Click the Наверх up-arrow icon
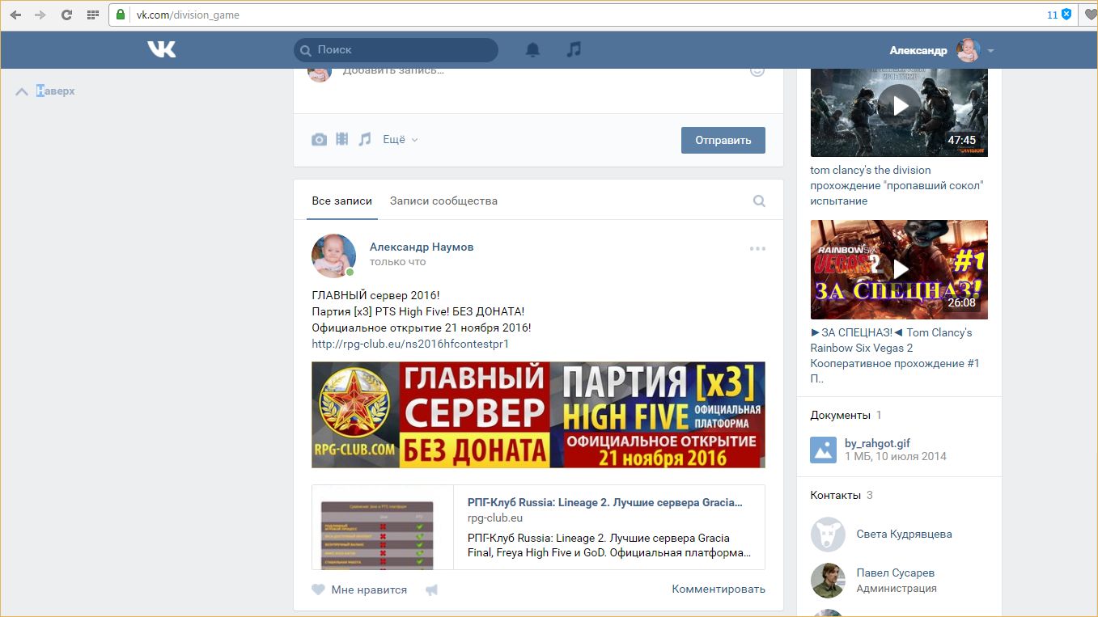 pos(22,91)
